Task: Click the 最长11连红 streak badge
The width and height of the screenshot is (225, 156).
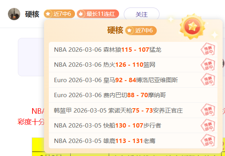Action: (98, 14)
